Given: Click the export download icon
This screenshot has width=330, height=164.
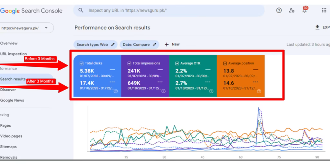Looking at the screenshot, I should point(317,27).
